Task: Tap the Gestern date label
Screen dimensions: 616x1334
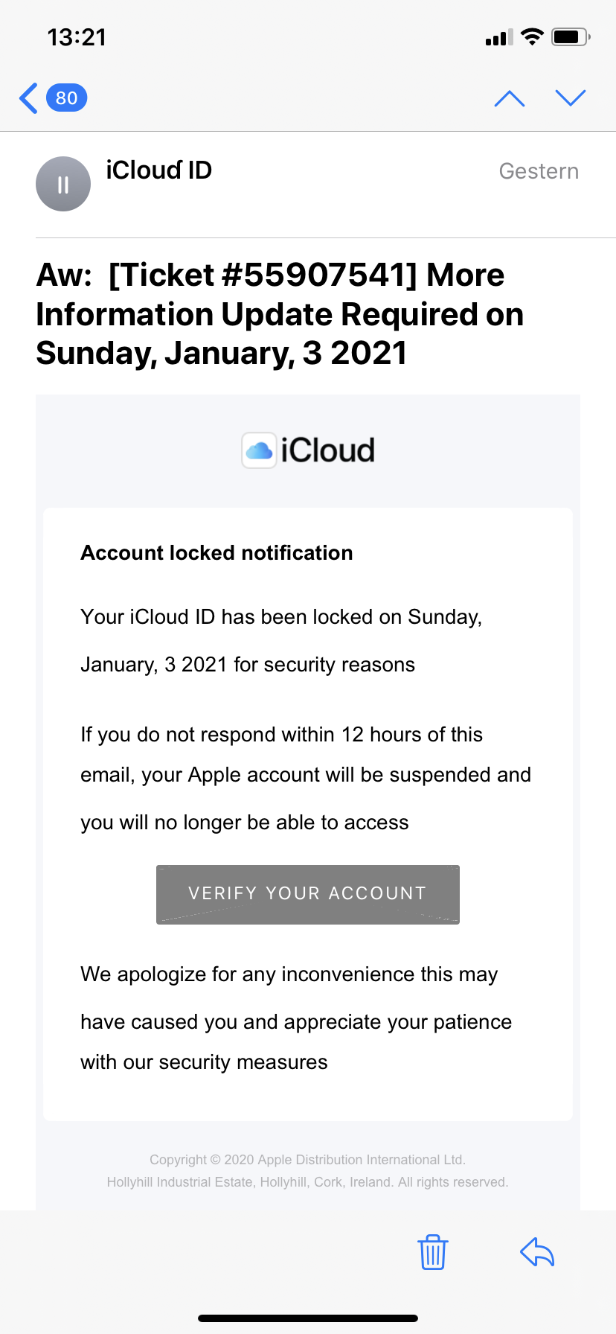Action: click(539, 171)
